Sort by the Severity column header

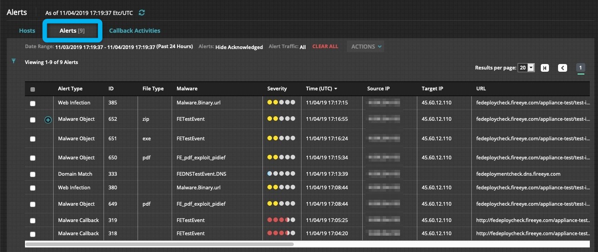(x=277, y=89)
